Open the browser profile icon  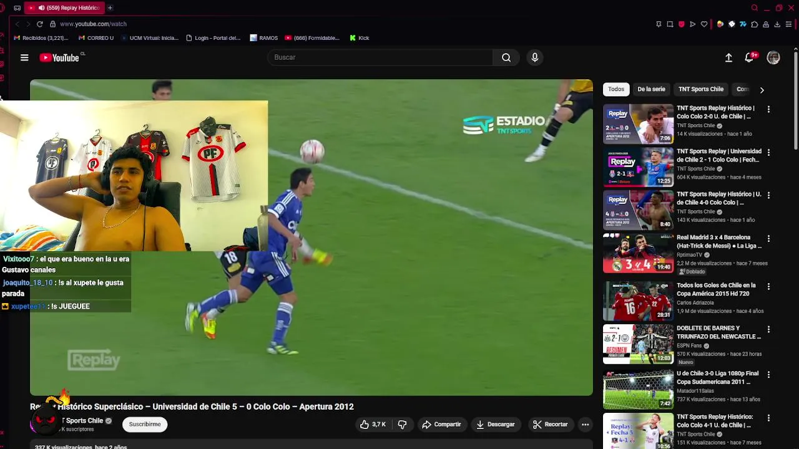click(x=765, y=24)
